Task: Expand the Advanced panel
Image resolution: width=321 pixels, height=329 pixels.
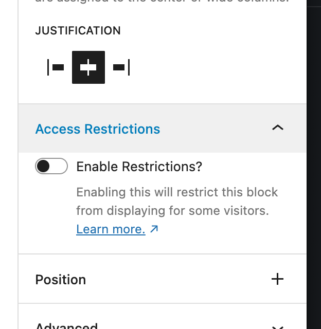Action: coord(162,317)
